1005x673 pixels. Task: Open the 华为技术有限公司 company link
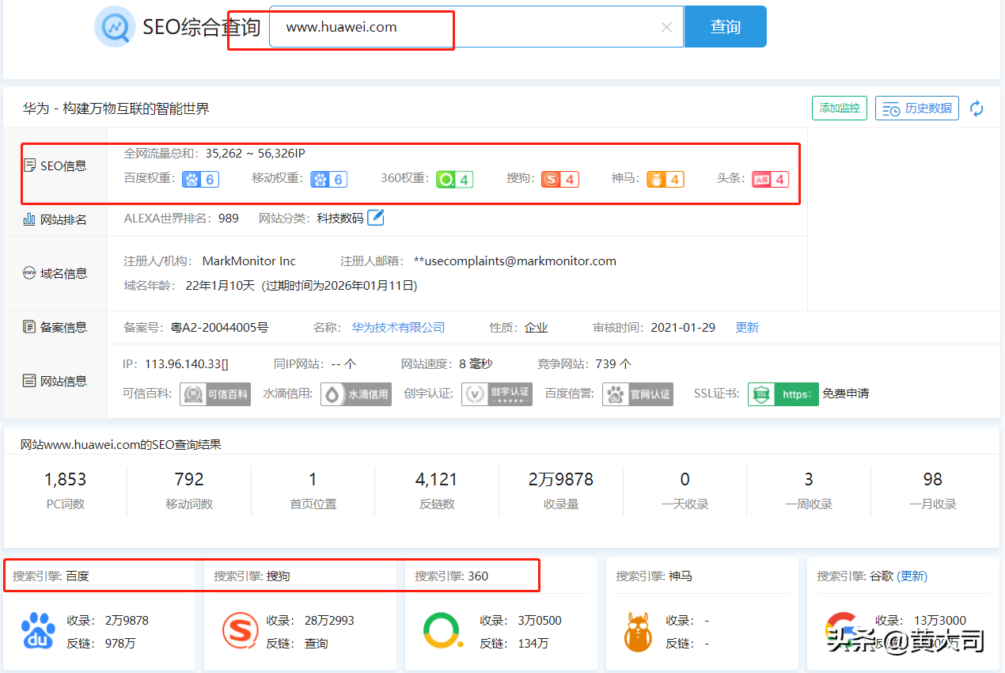399,327
